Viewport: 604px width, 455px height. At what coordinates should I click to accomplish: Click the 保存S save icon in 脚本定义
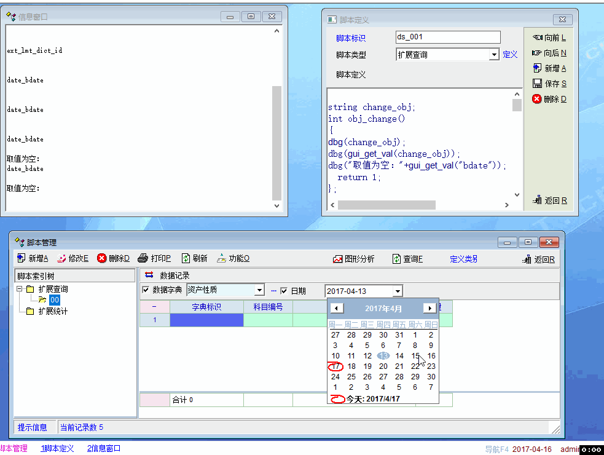[x=537, y=84]
